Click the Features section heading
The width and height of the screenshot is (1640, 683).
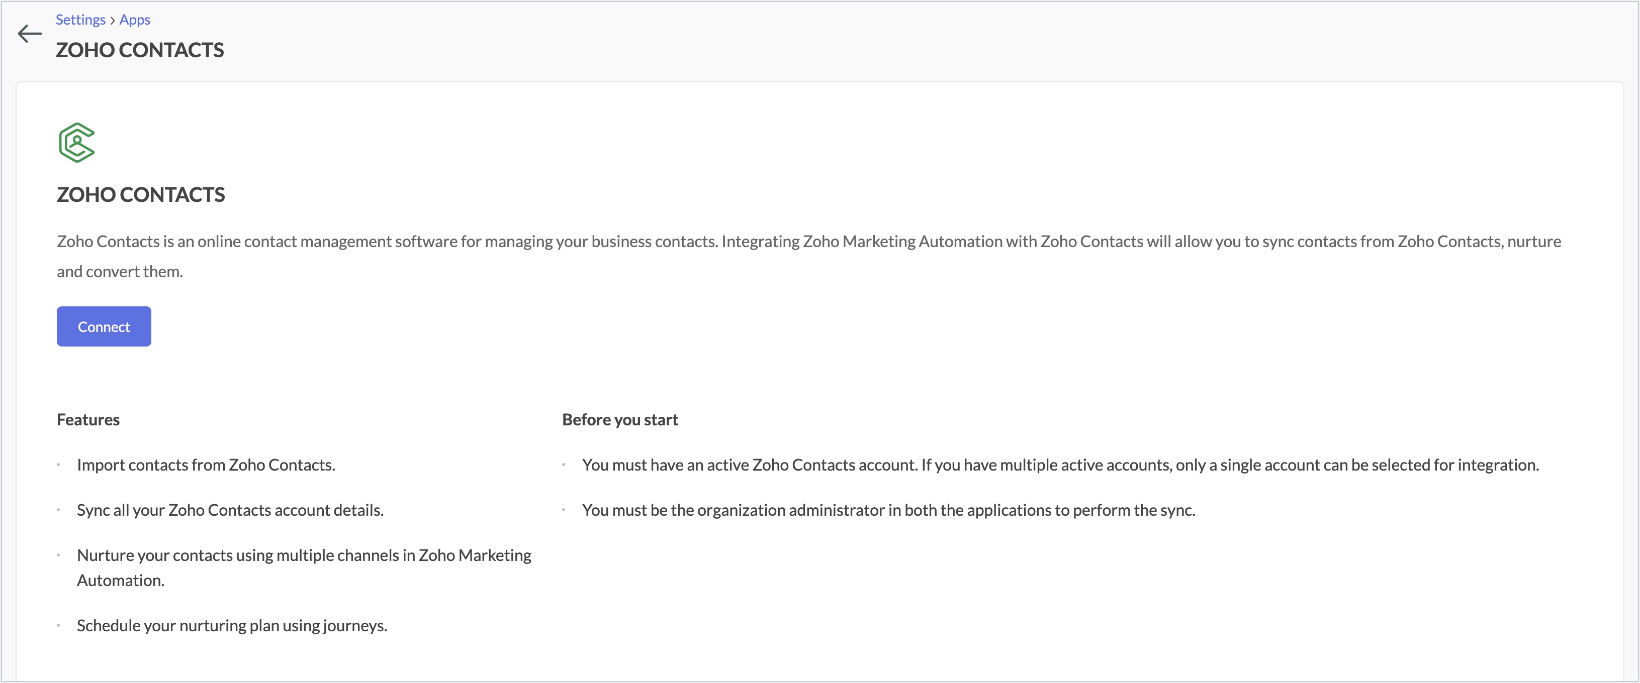point(88,419)
